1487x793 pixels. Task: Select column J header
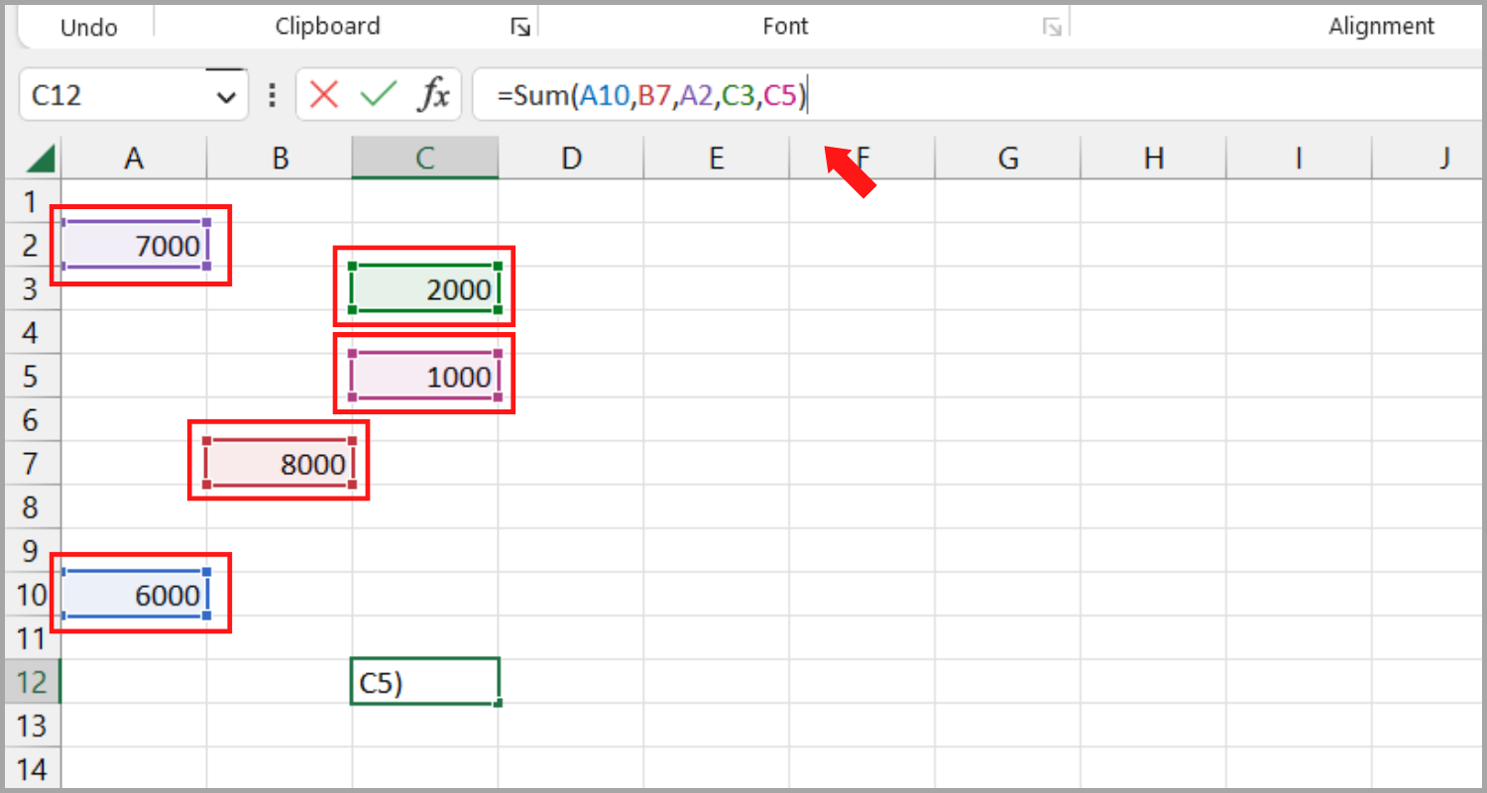[1429, 158]
